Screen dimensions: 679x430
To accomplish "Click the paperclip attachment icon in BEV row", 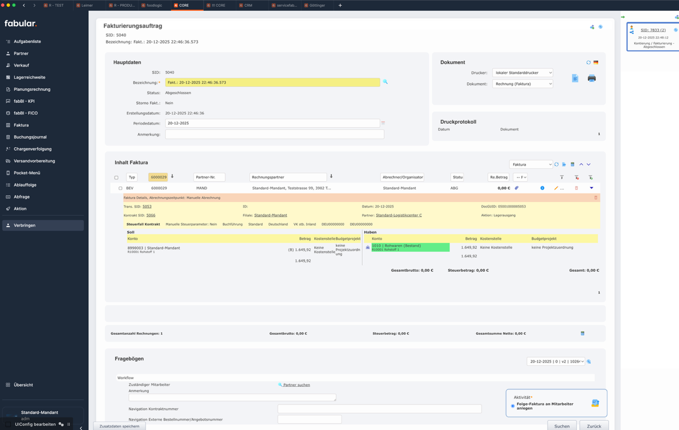I will click(516, 188).
